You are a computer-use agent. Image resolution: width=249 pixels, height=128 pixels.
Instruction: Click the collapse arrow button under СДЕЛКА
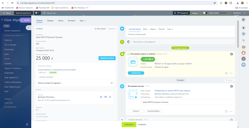(28, 28)
